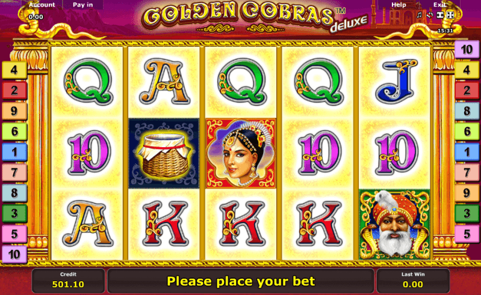The height and width of the screenshot is (295, 481).
Task: Click the Indian woman symbol
Action: tap(241, 153)
